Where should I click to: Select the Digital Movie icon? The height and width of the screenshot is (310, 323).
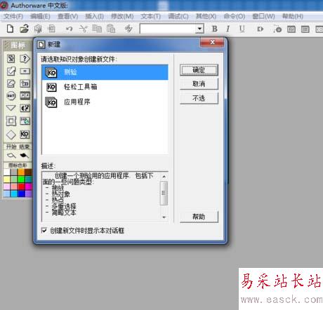click(x=25, y=95)
